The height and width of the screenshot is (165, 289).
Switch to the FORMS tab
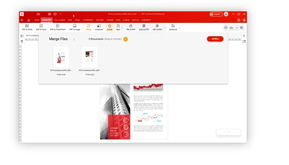(110, 20)
